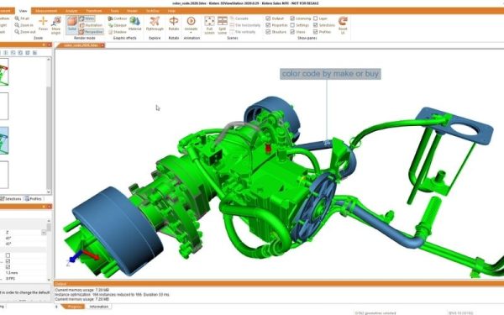Toggle Perspective render mode
The image size is (504, 315).
(91, 32)
